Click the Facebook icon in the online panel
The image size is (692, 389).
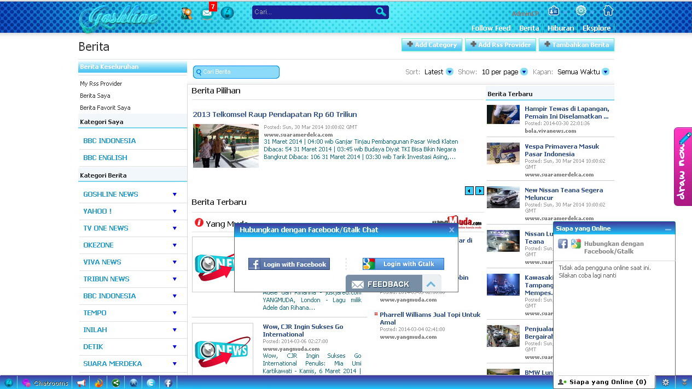(x=562, y=244)
